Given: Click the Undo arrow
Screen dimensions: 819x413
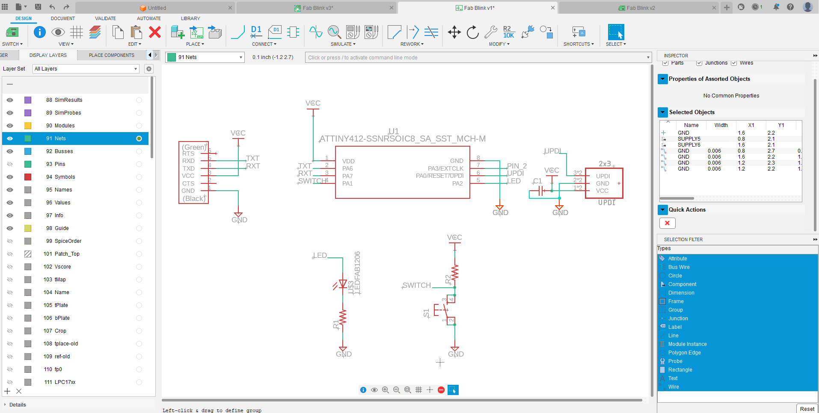Looking at the screenshot, I should point(52,7).
